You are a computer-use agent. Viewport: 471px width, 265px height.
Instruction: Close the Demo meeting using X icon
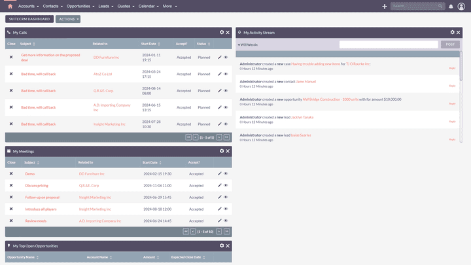click(x=11, y=173)
